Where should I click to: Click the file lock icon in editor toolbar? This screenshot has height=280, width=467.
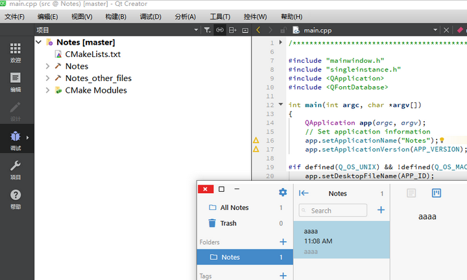tap(283, 30)
